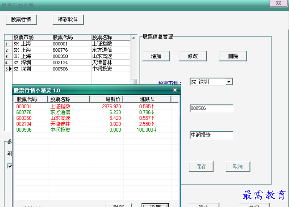The image size is (289, 207).
Task: Toggle the checkbox in the partially hidden 参数 panel
Action: 10,166
